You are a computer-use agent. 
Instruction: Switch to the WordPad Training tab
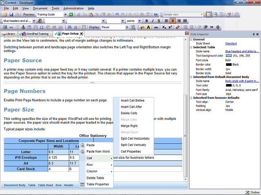35,34
